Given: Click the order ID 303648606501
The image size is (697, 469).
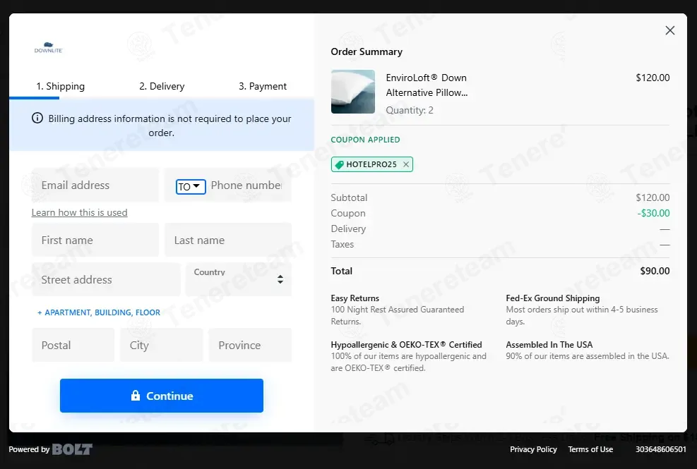Looking at the screenshot, I should tap(661, 449).
